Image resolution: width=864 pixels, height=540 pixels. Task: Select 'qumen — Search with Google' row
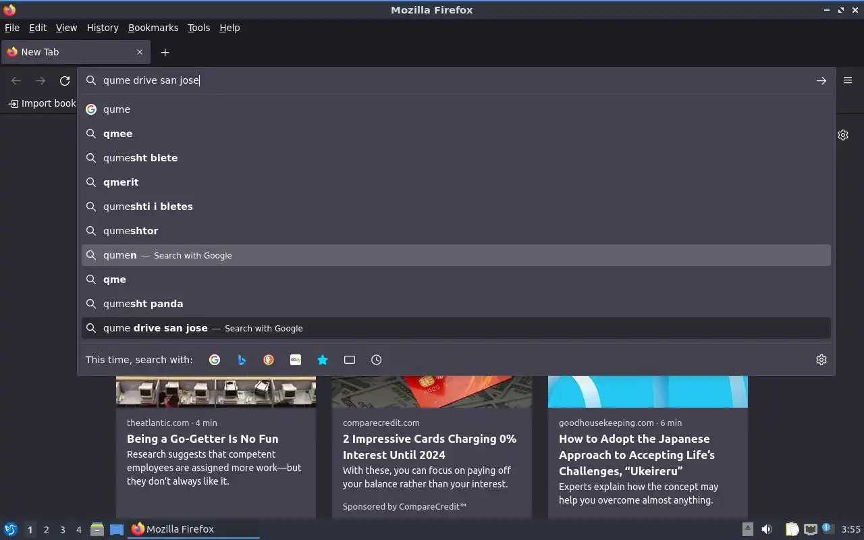(x=456, y=255)
